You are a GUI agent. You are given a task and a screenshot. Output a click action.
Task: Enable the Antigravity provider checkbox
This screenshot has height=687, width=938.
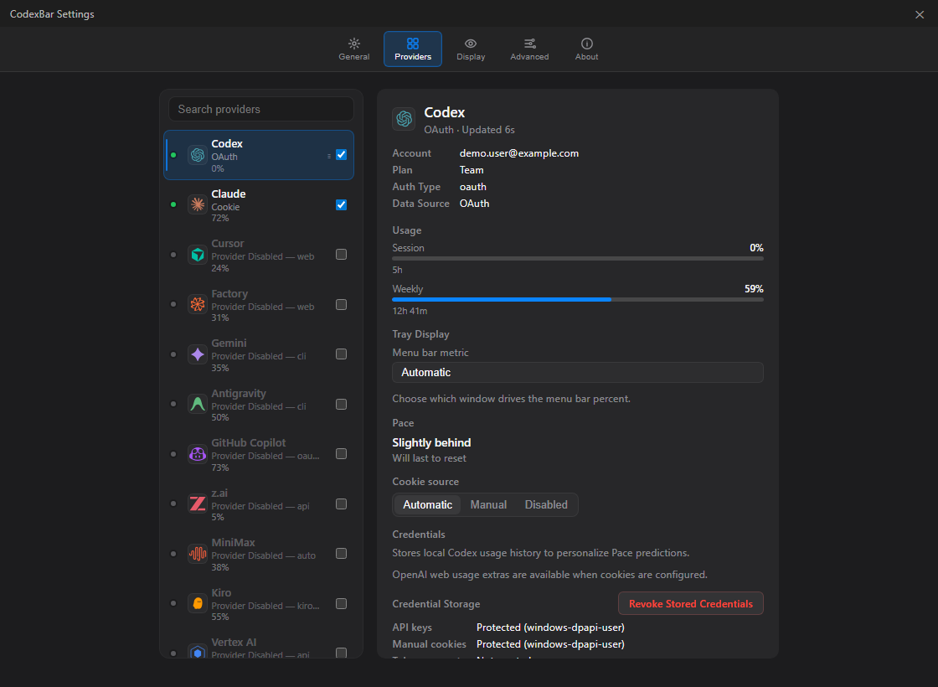point(341,405)
